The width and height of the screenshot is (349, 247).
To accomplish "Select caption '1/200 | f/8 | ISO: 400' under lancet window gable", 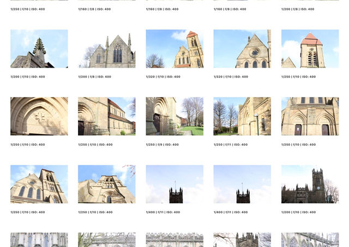I will coord(94,77).
